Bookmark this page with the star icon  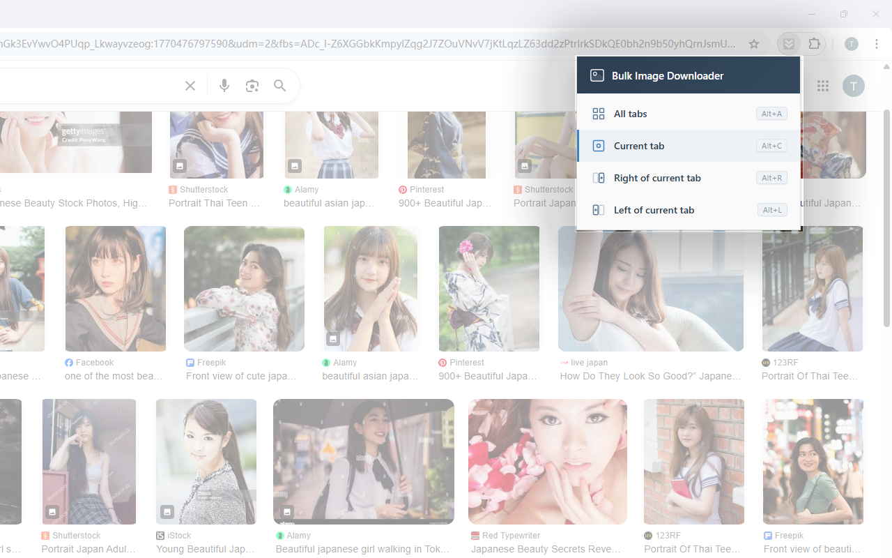click(753, 44)
